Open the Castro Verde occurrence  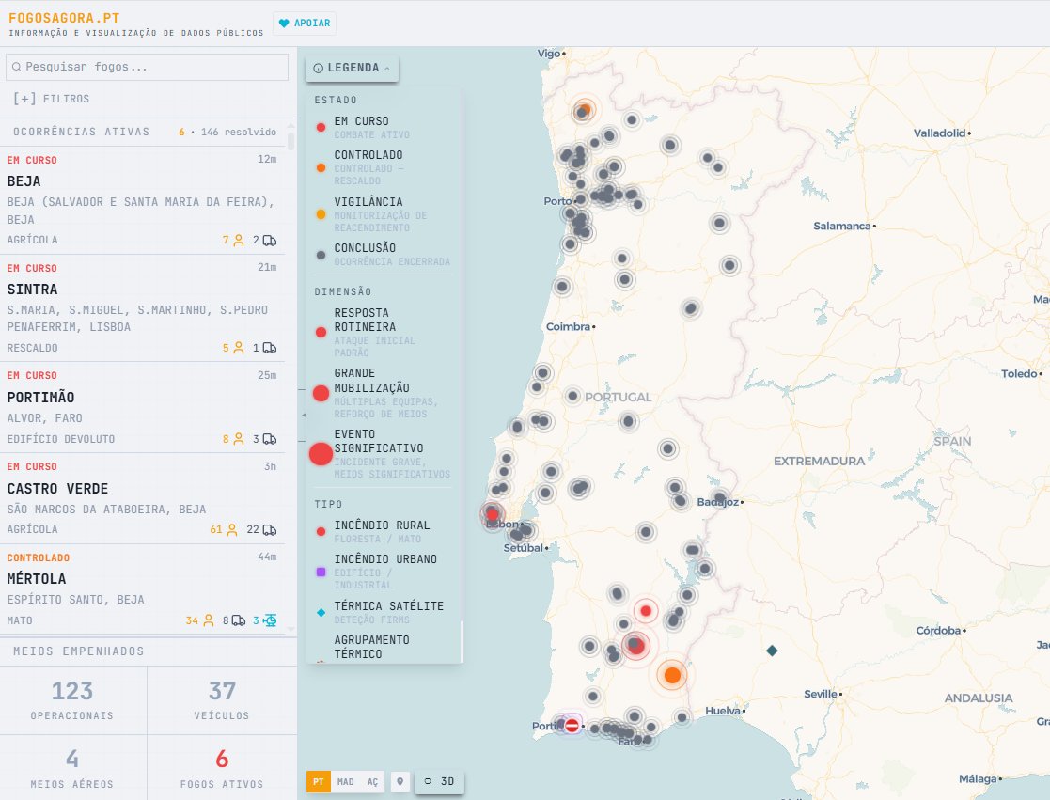(x=143, y=499)
